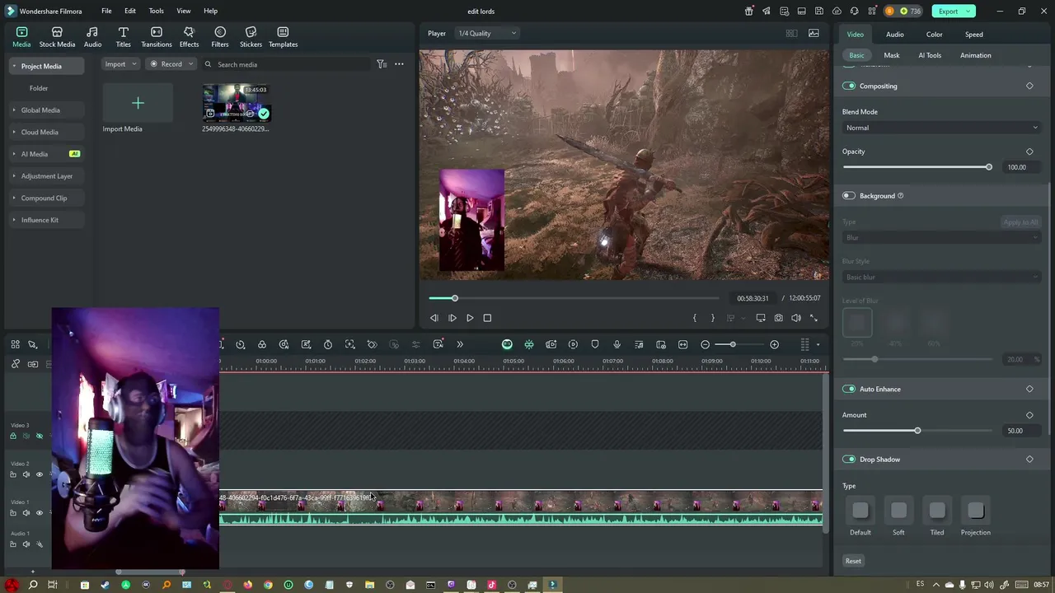Toggle the Drop Shadow switch

[x=849, y=460]
